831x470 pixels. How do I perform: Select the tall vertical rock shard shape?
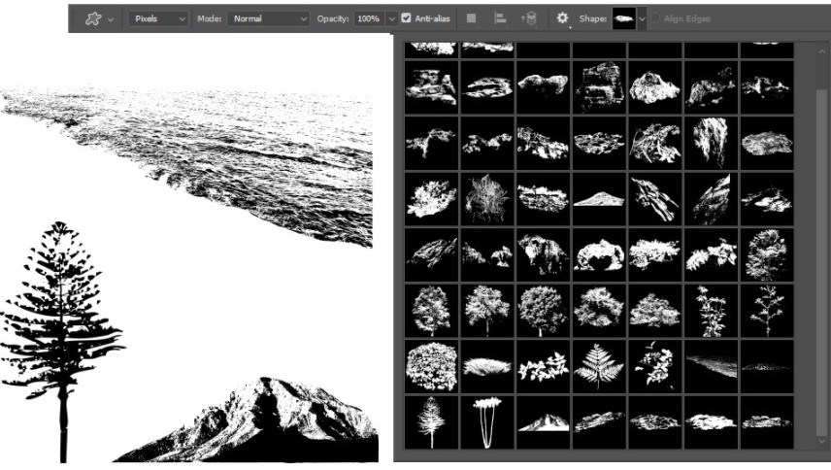point(711,143)
